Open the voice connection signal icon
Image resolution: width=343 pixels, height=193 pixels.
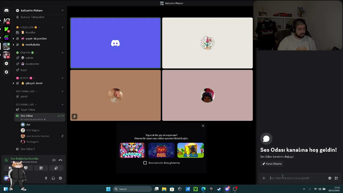pos(6,160)
